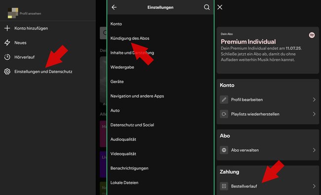The height and width of the screenshot is (195, 321).
Task: Open the blurred profile avatar
Action: (x=13, y=13)
